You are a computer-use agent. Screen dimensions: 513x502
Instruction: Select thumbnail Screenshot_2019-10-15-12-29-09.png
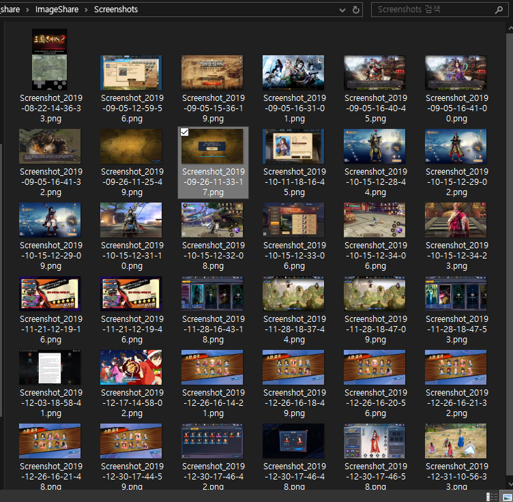[x=50, y=220]
